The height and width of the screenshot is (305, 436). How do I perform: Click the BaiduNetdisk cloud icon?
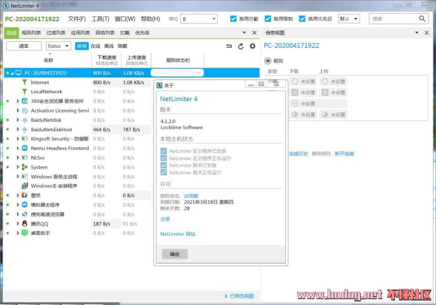[24, 120]
